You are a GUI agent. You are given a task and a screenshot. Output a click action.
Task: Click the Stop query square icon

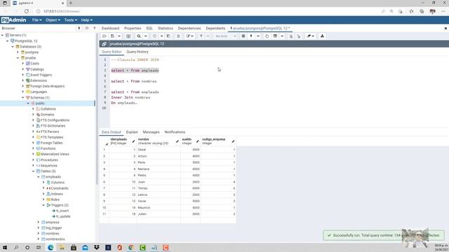tap(243, 36)
